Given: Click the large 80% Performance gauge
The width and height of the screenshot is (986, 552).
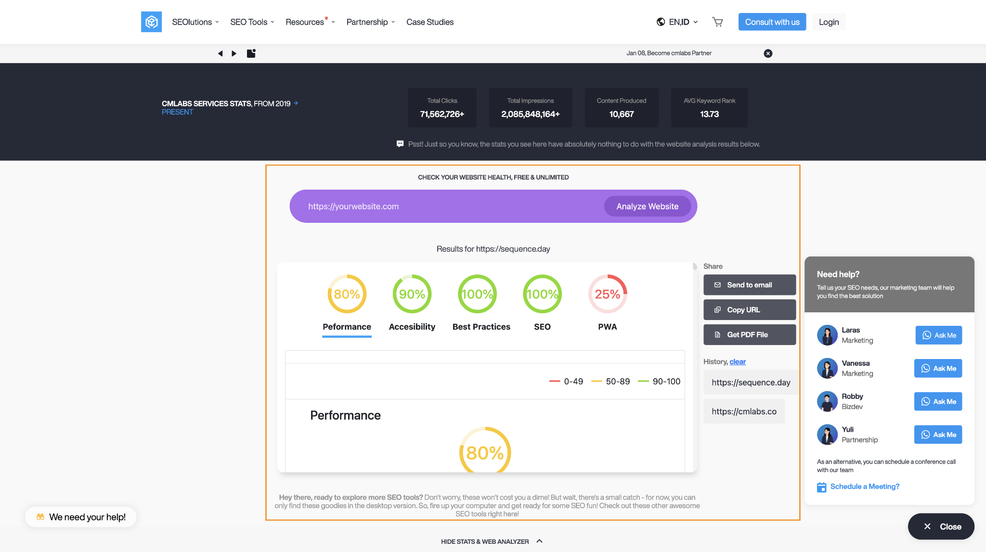Looking at the screenshot, I should (485, 450).
